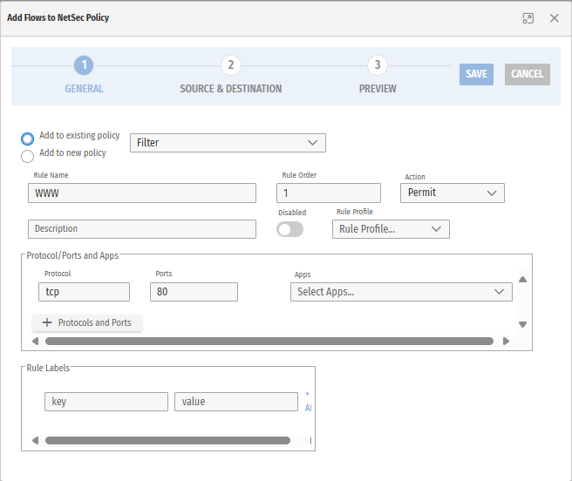Image resolution: width=572 pixels, height=481 pixels.
Task: Add Protocols and Ports entry
Action: pyautogui.click(x=87, y=322)
